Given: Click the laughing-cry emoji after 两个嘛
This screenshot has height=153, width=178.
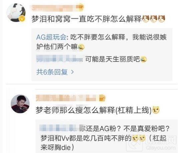Looking at the screenshot, I should coord(81,47).
